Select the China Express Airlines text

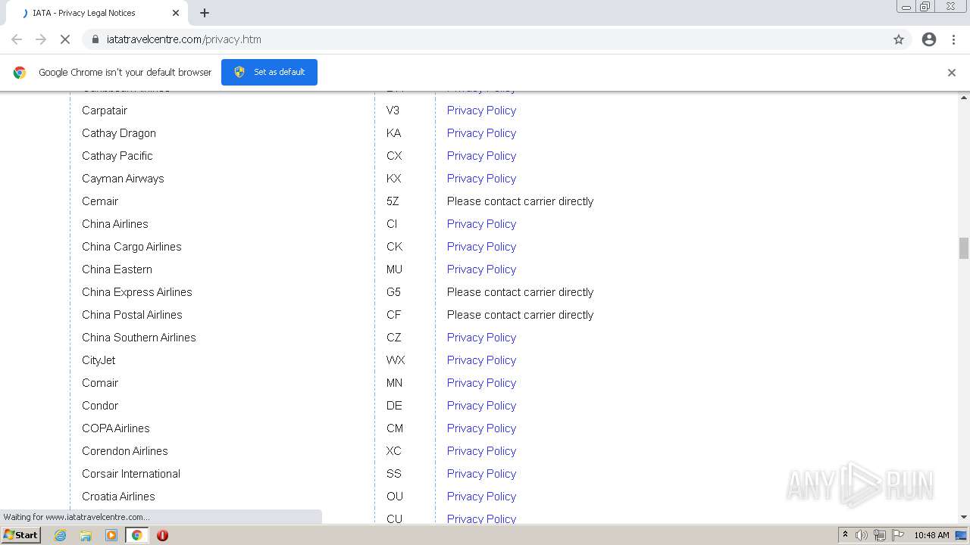point(137,292)
